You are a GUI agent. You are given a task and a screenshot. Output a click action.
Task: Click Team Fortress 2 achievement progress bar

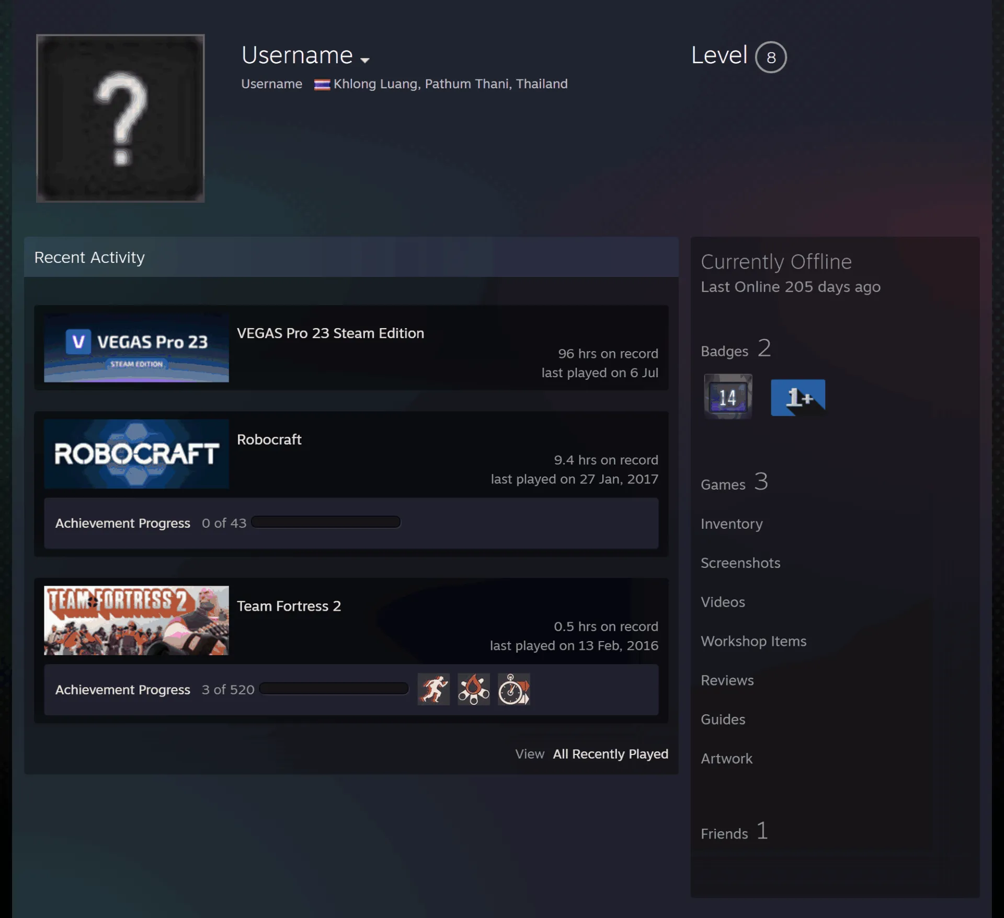coord(334,689)
